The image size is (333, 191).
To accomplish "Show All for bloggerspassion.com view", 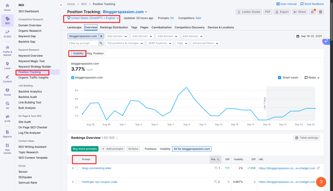I will [192, 149].
